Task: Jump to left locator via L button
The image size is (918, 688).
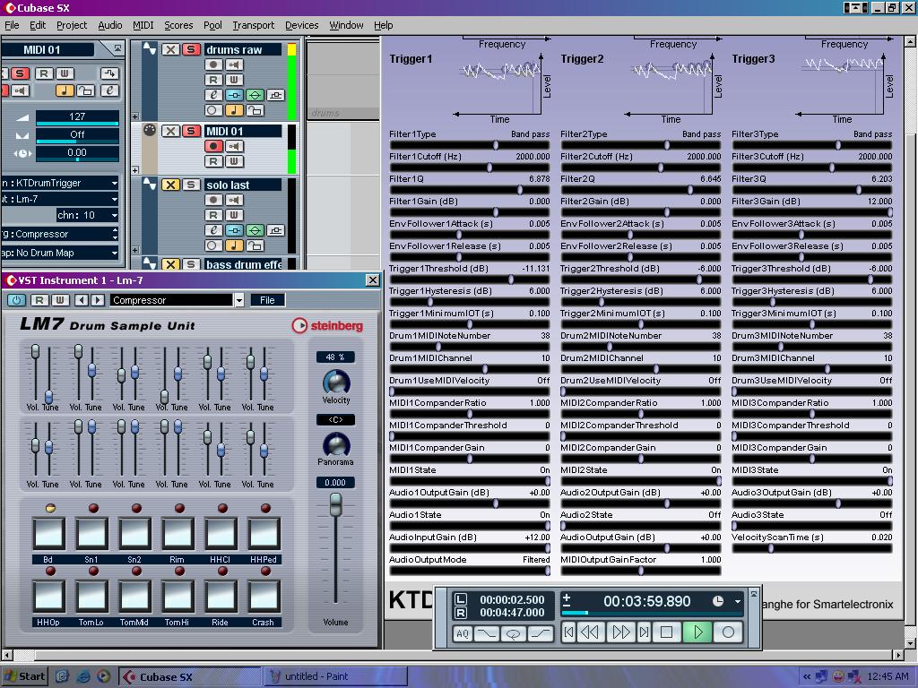Action: click(461, 599)
